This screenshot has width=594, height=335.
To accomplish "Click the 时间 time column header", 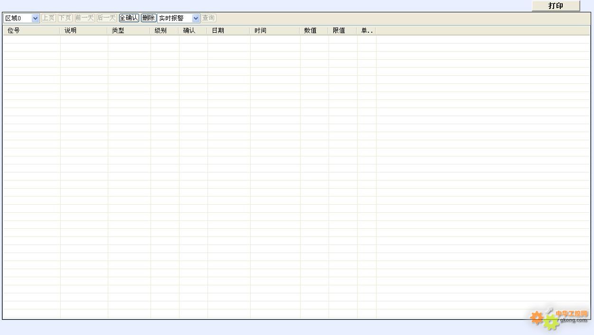I will pos(274,30).
